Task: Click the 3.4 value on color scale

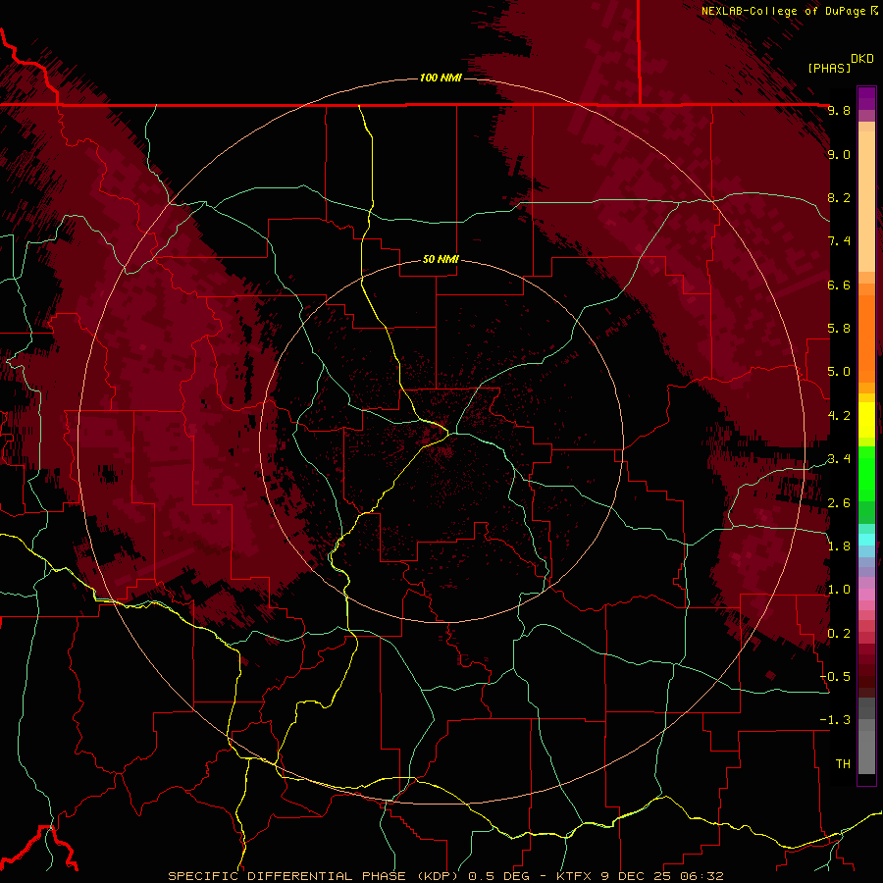Action: tap(839, 459)
